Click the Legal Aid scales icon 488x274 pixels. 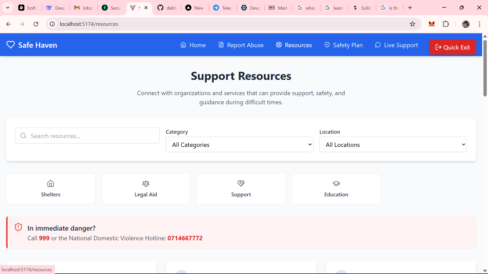(x=146, y=183)
